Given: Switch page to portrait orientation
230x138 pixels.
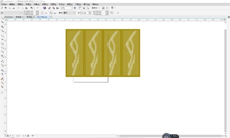Looking at the screenshot, I should (x=42, y=13).
